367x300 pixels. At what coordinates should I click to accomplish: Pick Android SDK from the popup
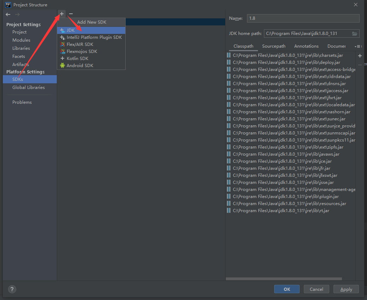91,65
